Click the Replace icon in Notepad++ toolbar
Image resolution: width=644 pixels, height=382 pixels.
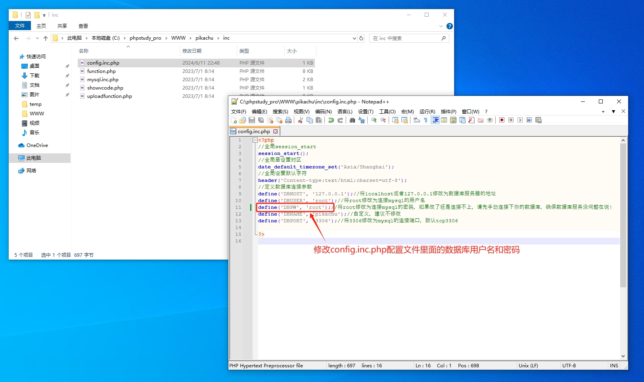(362, 120)
